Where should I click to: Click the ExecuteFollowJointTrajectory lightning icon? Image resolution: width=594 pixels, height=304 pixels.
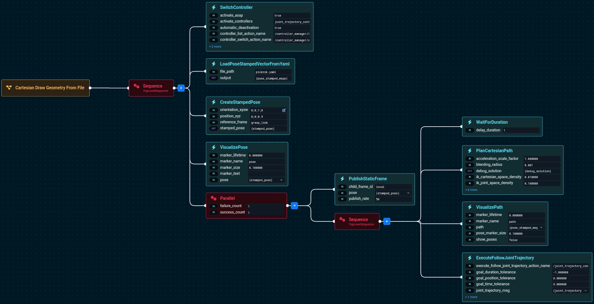[470, 258]
